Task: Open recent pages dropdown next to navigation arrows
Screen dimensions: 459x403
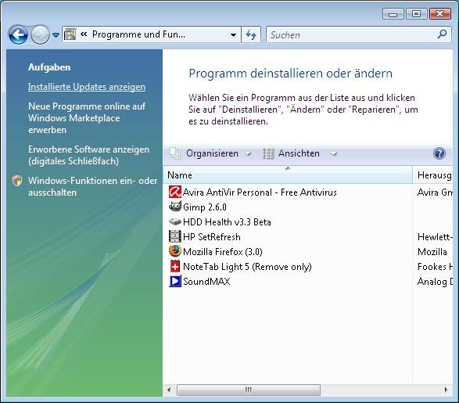Action: point(56,35)
